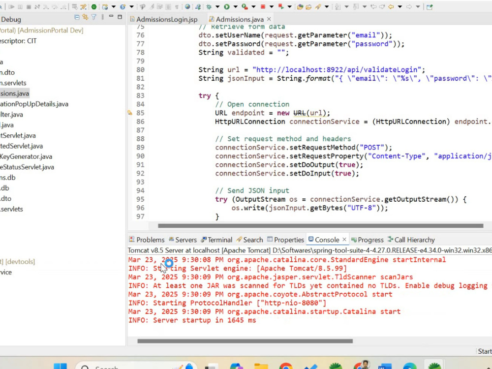Close the Console view tab
This screenshot has width=492, height=369.
click(344, 240)
